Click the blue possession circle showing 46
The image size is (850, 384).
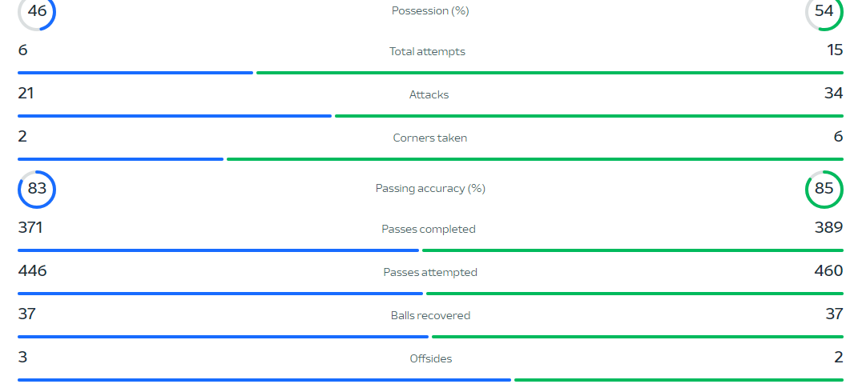coord(37,12)
